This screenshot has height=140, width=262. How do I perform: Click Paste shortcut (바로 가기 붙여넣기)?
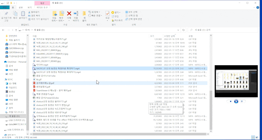pyautogui.click(x=38, y=19)
